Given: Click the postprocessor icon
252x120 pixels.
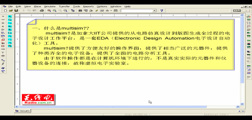Looking at the screenshot, I should click(115, 10).
